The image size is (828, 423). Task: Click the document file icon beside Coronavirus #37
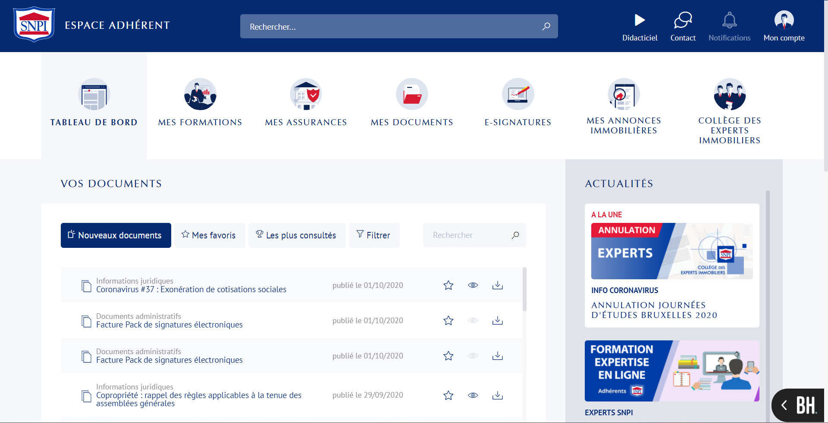coord(86,286)
